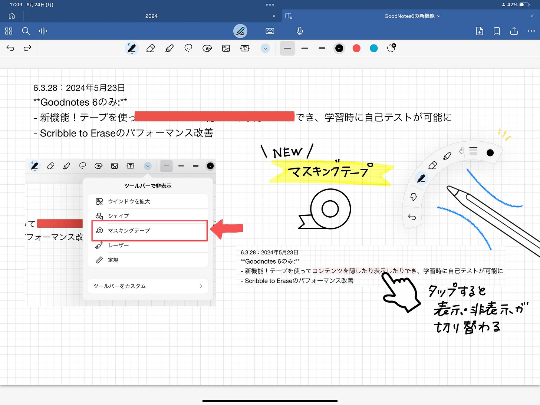Close the 2024 tab
The height and width of the screenshot is (405, 540).
point(274,16)
